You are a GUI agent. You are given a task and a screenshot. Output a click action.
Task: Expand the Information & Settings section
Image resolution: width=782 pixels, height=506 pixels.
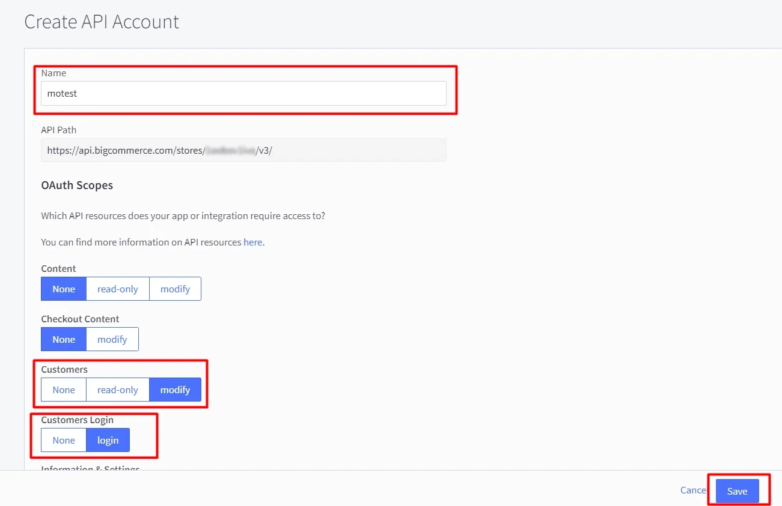[90, 469]
